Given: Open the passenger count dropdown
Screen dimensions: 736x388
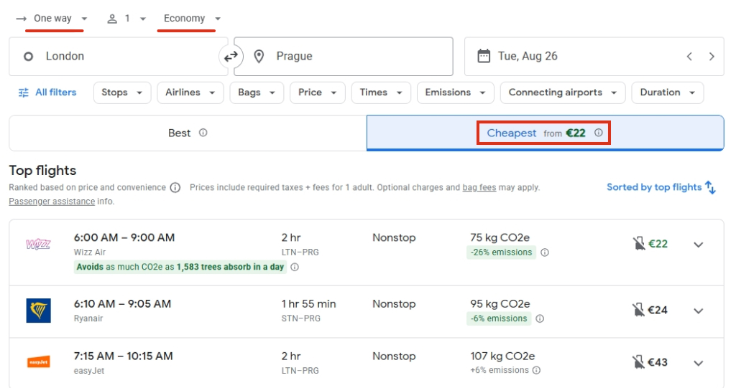Looking at the screenshot, I should pyautogui.click(x=126, y=19).
